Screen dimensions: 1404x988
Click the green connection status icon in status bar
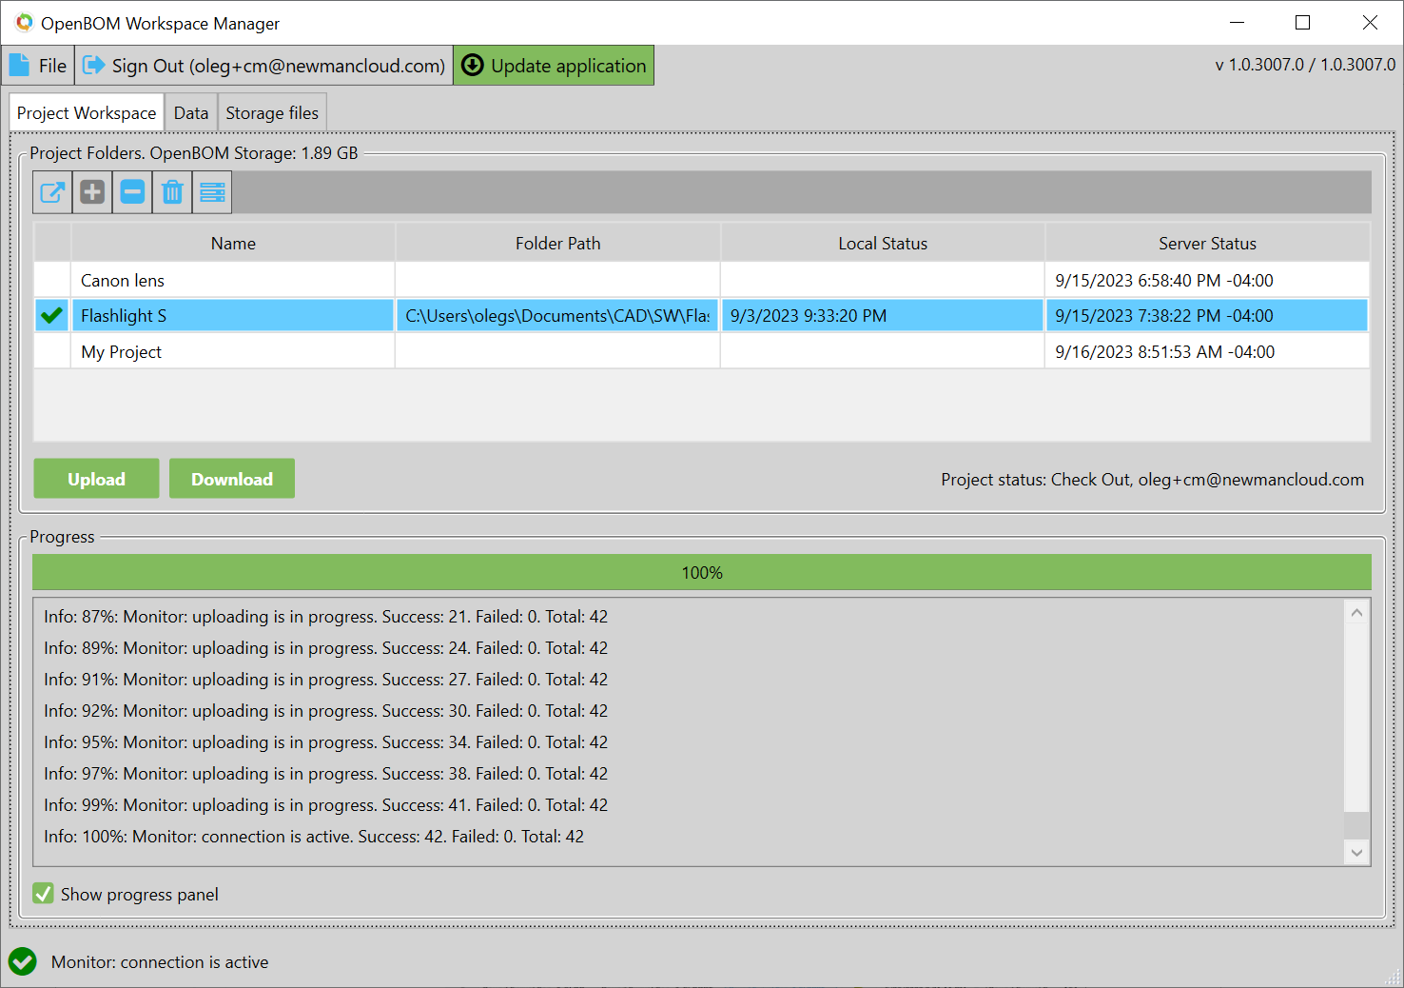coord(23,961)
